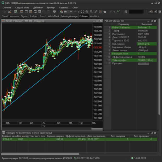Click the green connection status indicator
The image size is (162, 162).
(x=132, y=158)
